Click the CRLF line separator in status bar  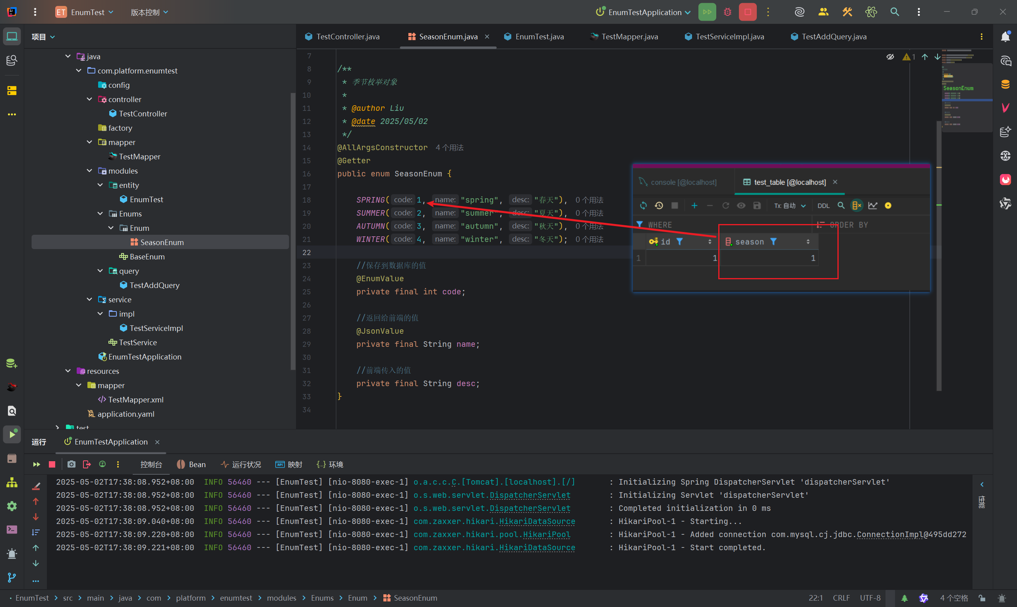tap(841, 598)
